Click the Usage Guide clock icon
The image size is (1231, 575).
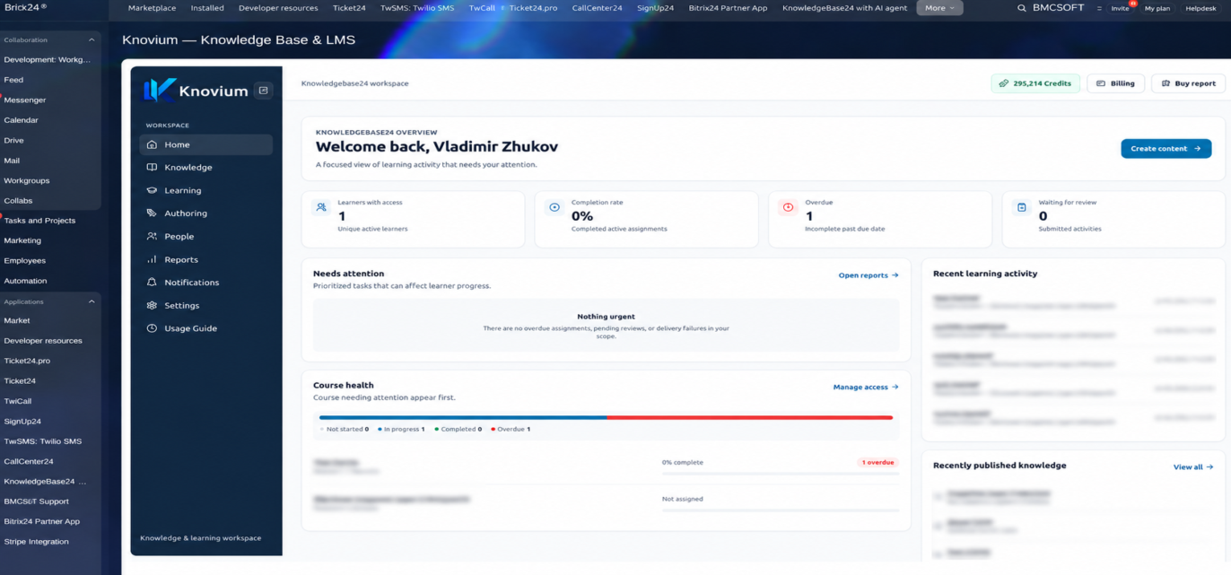coord(152,328)
